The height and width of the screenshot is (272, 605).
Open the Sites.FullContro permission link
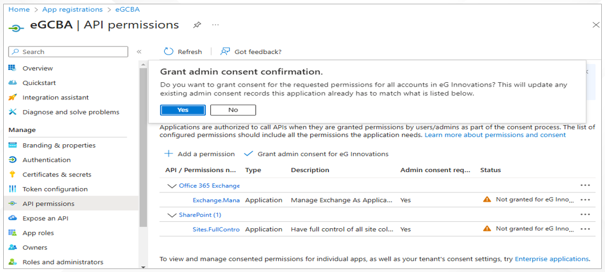pyautogui.click(x=216, y=229)
